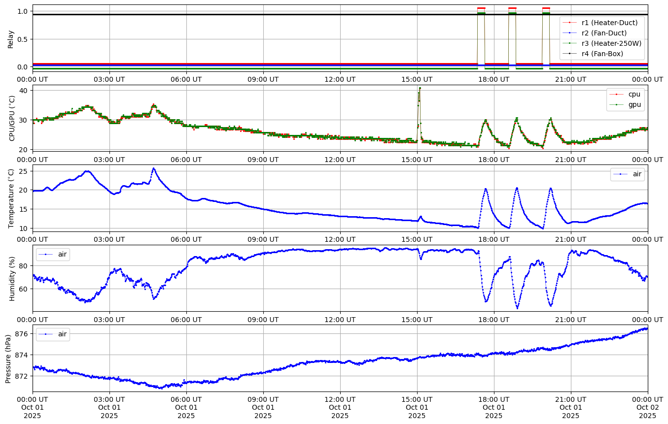Select the air legend in Humidity plot
668x424 pixels.
(x=62, y=255)
